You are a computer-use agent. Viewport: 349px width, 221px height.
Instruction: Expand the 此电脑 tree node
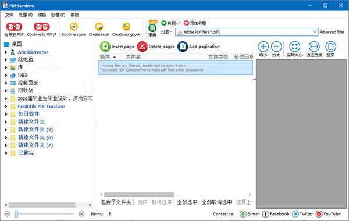[x=6, y=60]
